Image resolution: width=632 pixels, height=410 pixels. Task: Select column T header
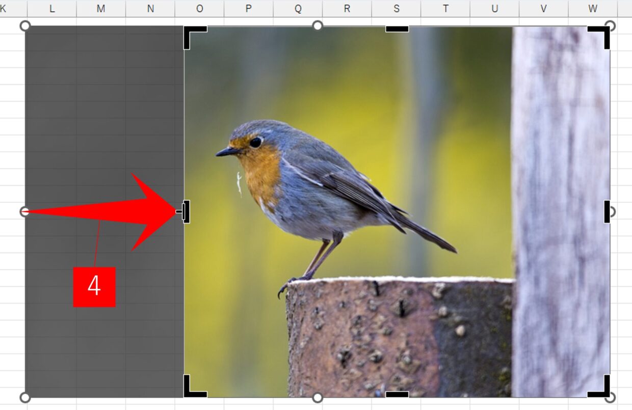coord(445,8)
